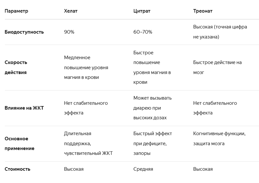Click the Длительная поддержка cell
The width and height of the screenshot is (259, 183).
[x=88, y=144]
